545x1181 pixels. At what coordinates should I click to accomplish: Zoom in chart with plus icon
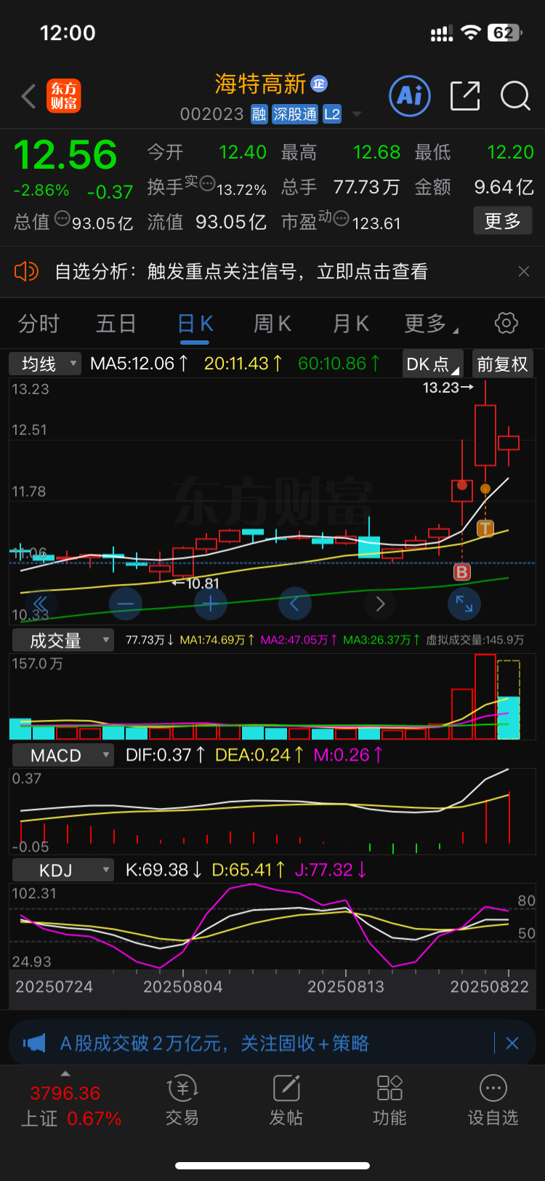pos(210,603)
